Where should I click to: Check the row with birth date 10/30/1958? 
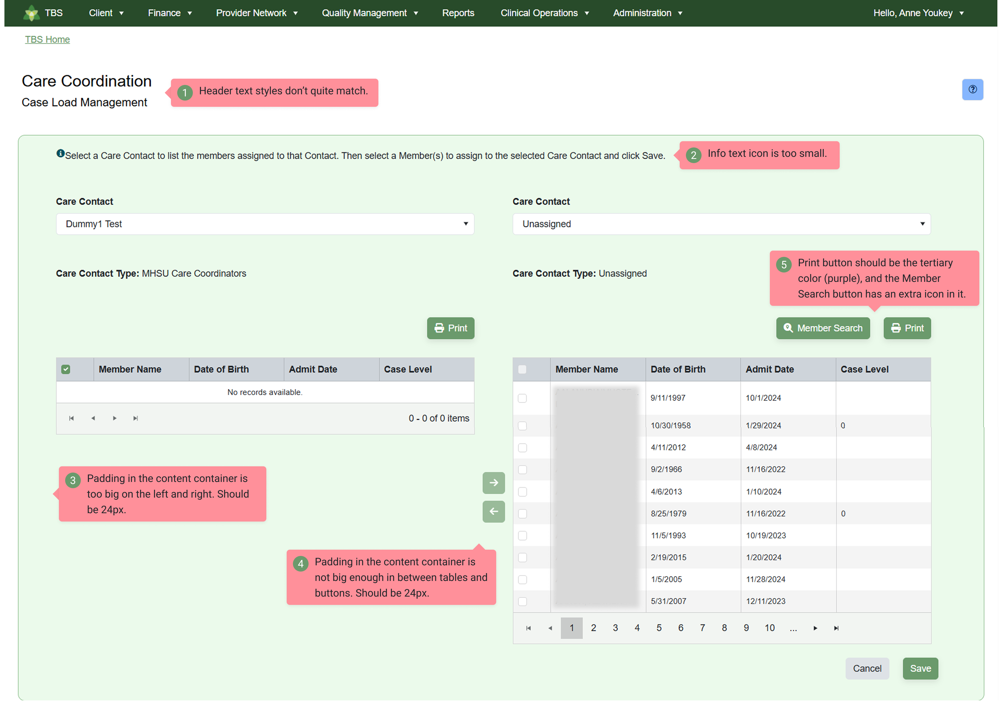click(x=522, y=426)
